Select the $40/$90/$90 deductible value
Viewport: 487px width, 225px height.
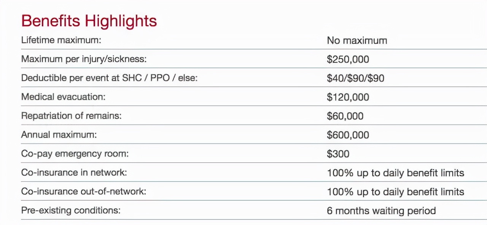click(x=355, y=78)
